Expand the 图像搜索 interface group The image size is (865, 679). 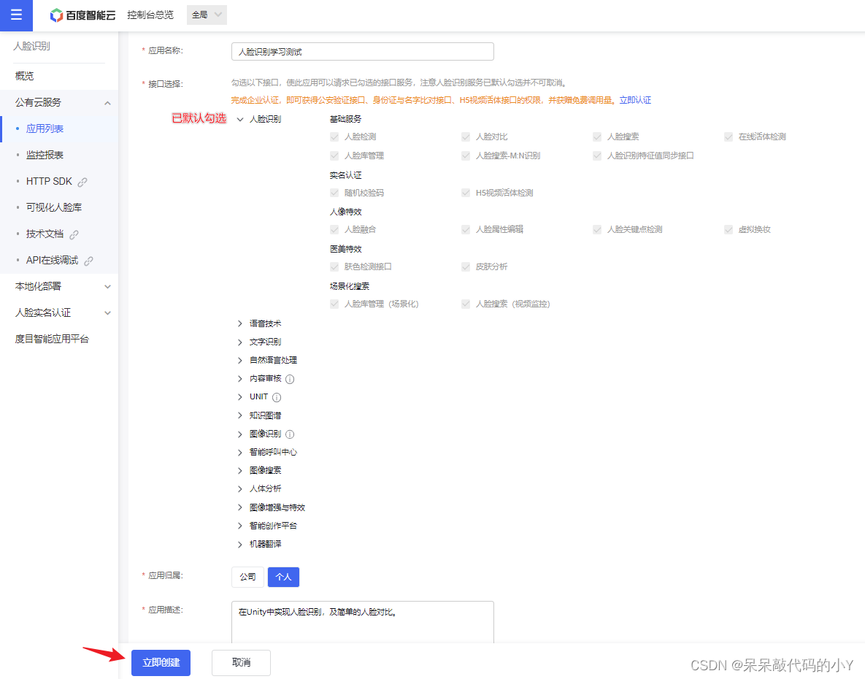click(x=240, y=470)
